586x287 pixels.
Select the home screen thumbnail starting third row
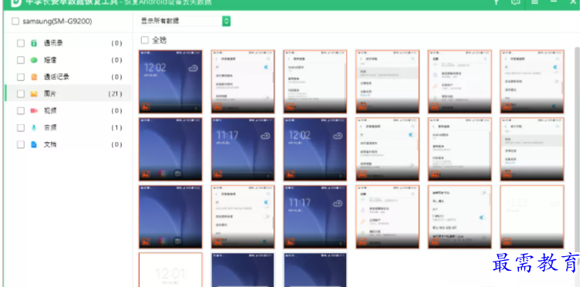click(x=170, y=217)
